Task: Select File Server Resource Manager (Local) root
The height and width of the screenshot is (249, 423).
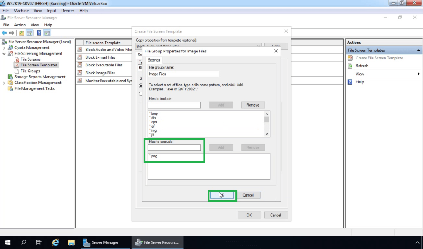Action: pyautogui.click(x=40, y=42)
